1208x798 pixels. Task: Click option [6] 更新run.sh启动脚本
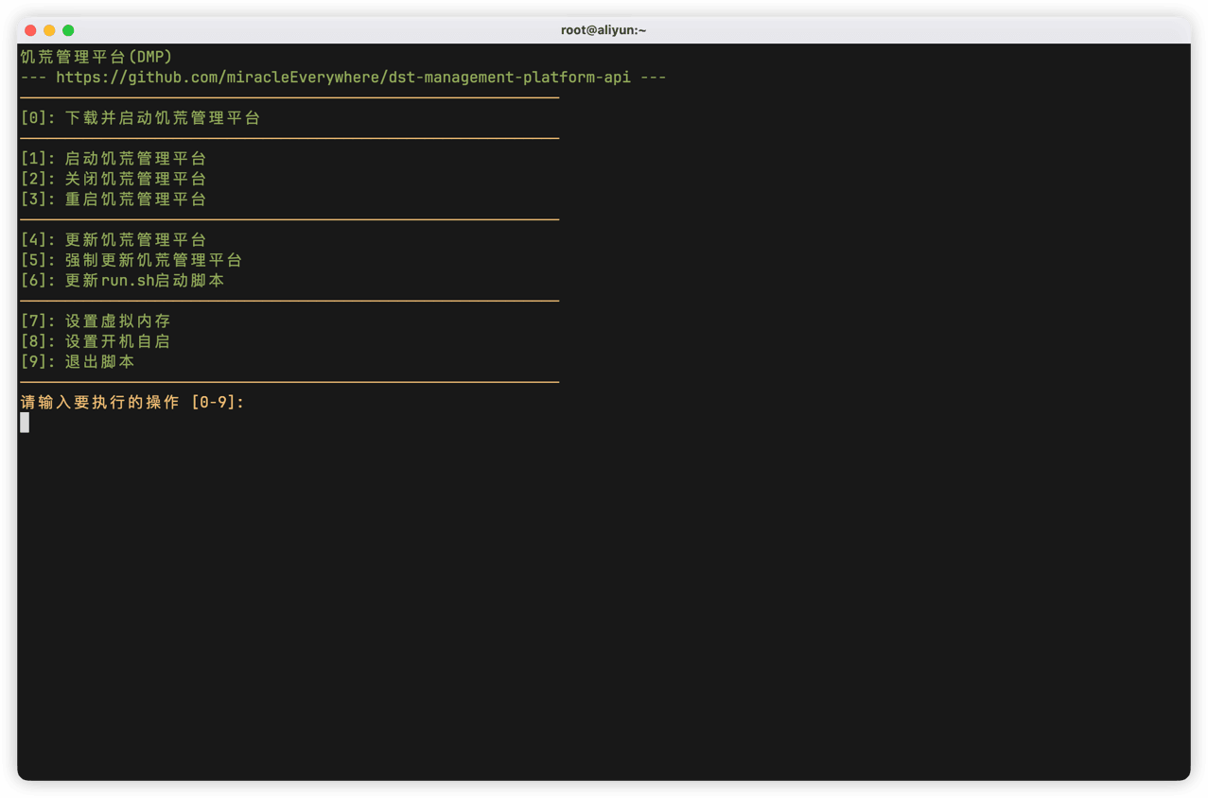[123, 281]
